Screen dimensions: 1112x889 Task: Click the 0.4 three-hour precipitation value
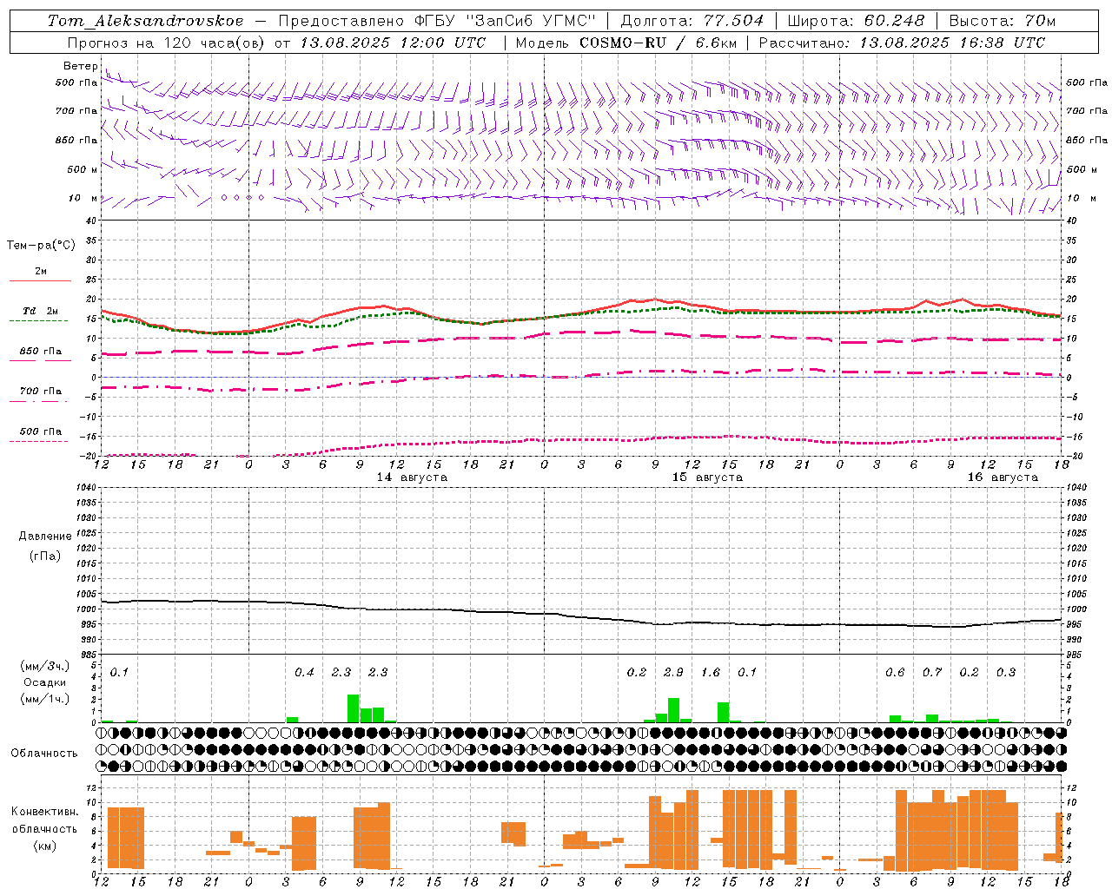click(304, 672)
